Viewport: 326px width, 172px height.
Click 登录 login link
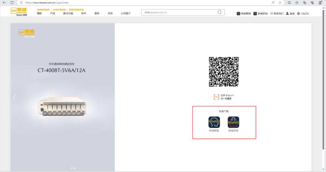coord(290,13)
